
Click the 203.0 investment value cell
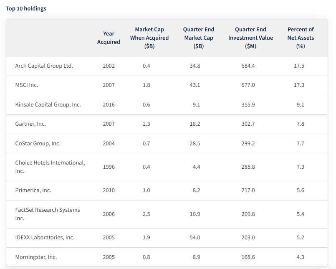pos(248,238)
